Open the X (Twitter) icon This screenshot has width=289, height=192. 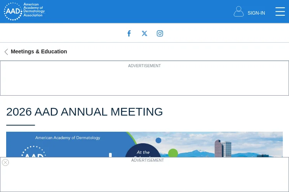click(144, 33)
